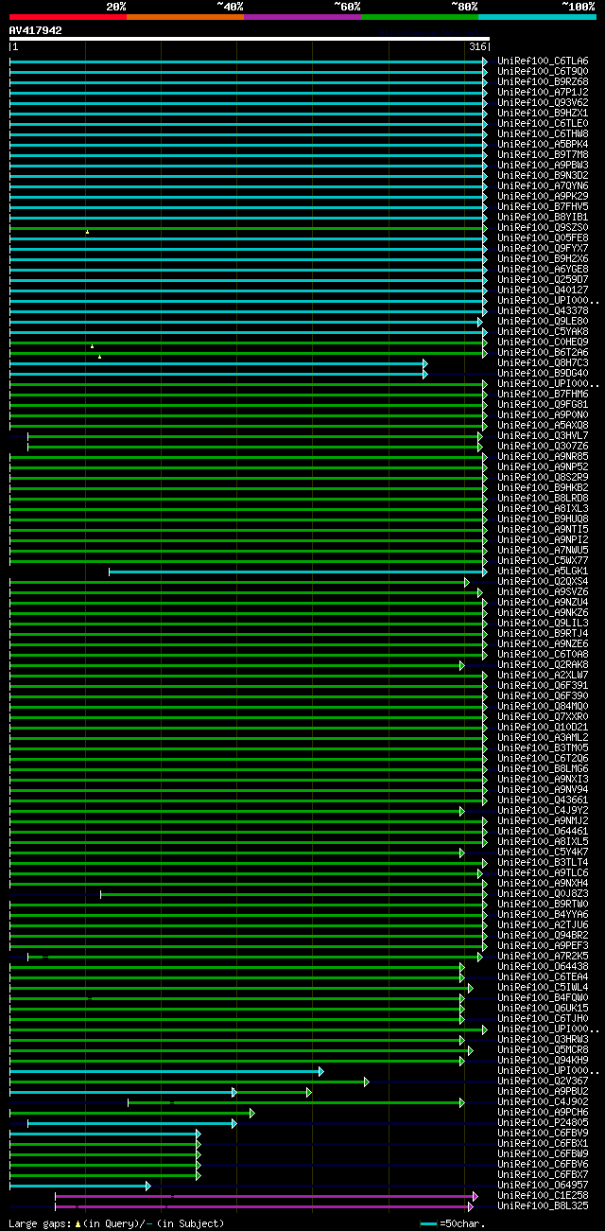This screenshot has width=605, height=1231.
Task: Open hit UniRef100_Q3HVL7
Action: (543, 435)
